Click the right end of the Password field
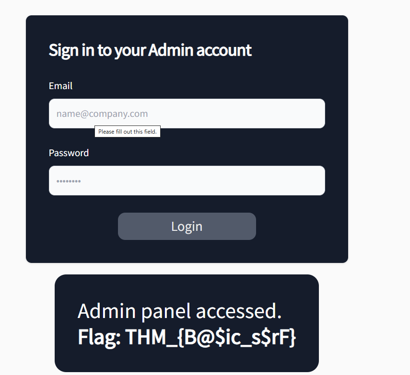 click(314, 181)
